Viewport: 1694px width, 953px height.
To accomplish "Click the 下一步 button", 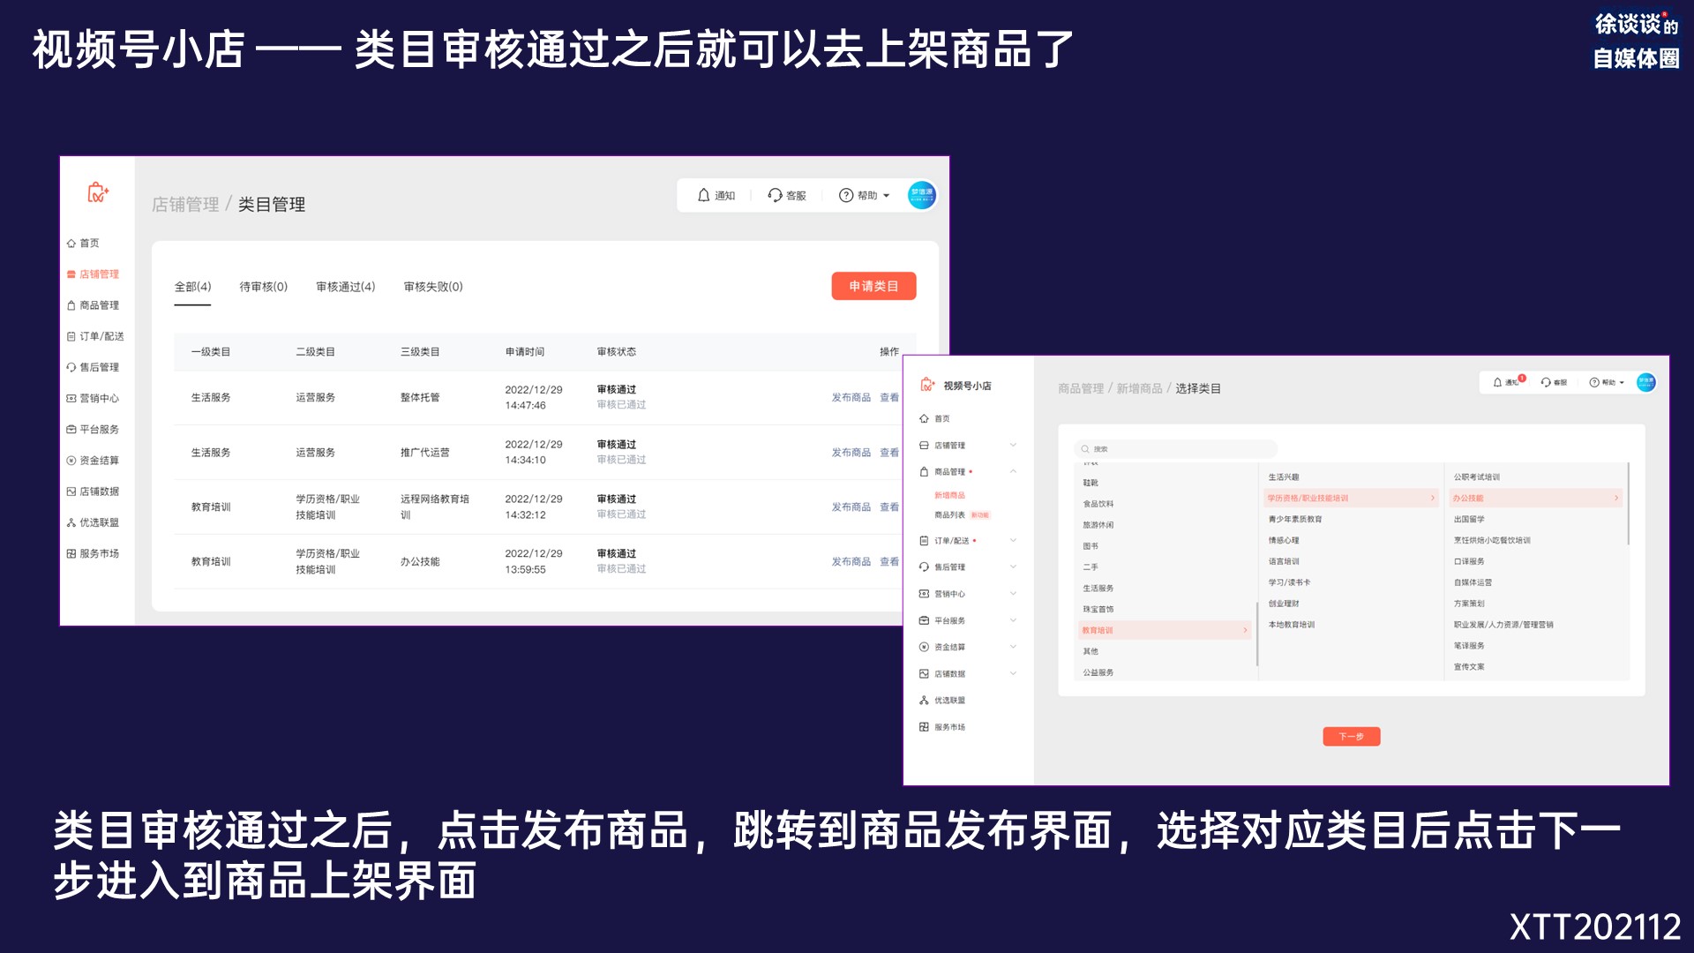I will 1351,736.
